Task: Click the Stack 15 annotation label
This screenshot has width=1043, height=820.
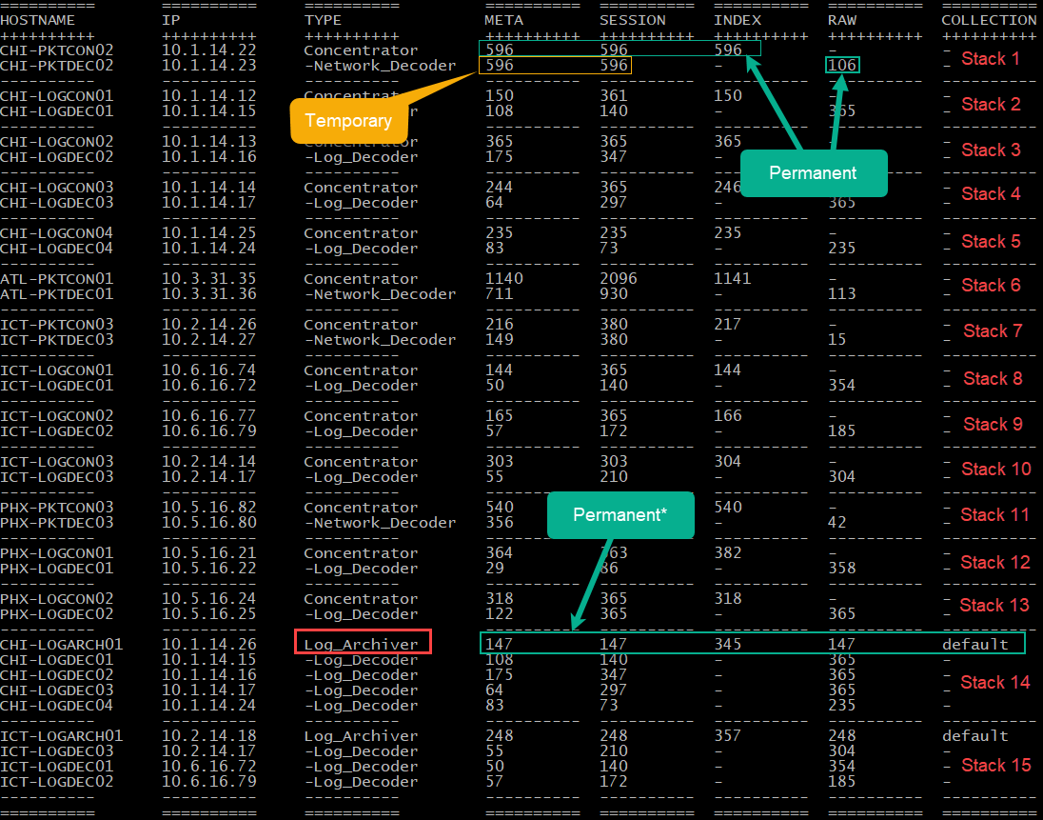Action: (994, 765)
